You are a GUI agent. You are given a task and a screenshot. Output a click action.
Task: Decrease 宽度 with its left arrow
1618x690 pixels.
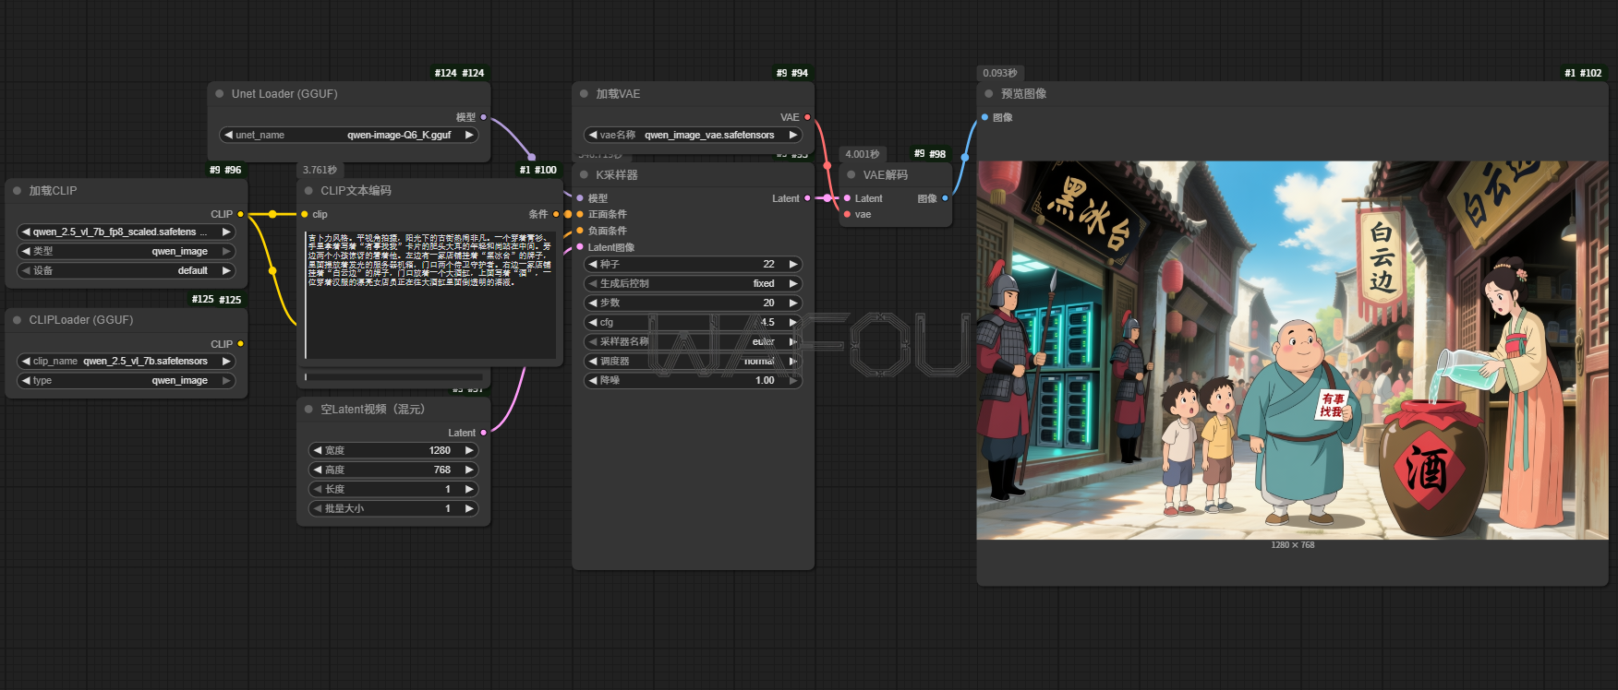317,450
